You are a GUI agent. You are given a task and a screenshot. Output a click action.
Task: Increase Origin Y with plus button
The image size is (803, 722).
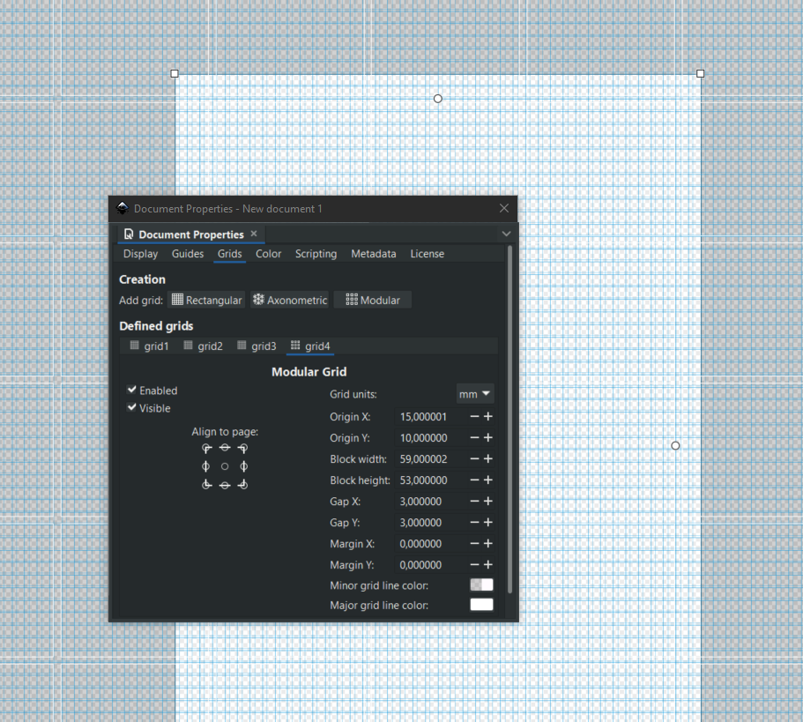click(x=488, y=438)
